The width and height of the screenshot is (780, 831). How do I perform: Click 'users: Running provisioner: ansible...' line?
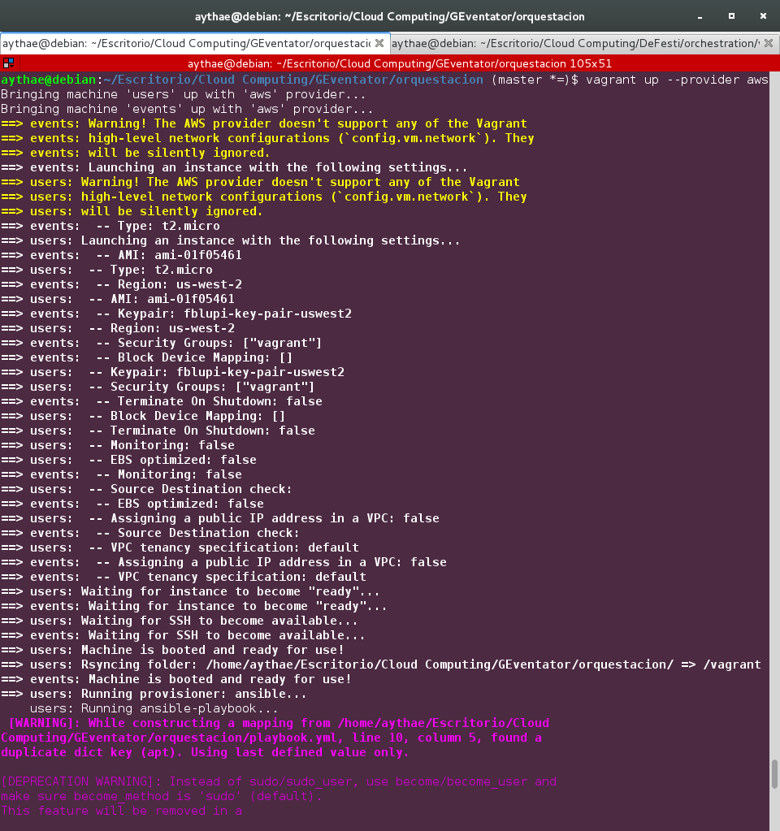(x=154, y=694)
